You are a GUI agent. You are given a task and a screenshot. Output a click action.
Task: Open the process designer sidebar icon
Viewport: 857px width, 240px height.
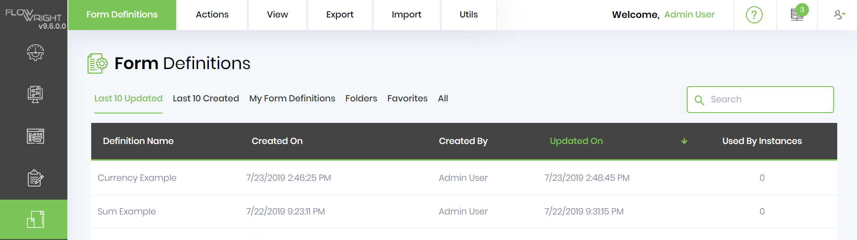point(35,94)
